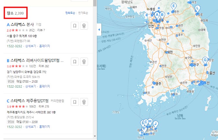Open roadview icon for 스타벅스 본사
The image size is (218, 140).
84,26
